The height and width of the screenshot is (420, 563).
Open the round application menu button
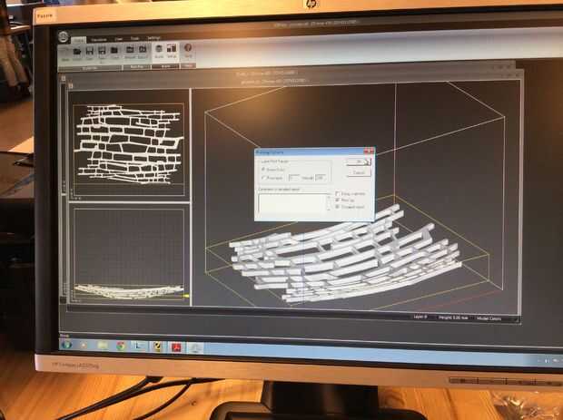pos(64,37)
